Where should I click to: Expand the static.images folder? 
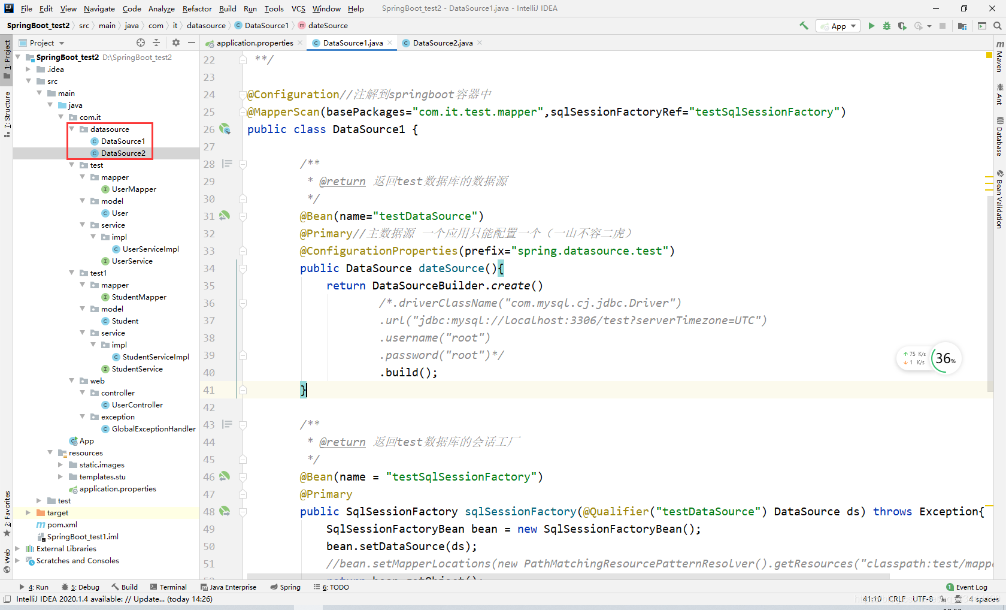[60, 464]
